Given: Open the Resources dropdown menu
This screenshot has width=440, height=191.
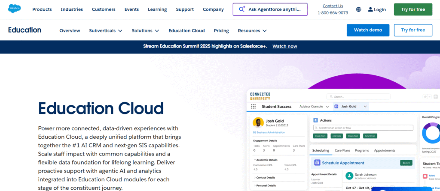Looking at the screenshot, I should click(252, 31).
